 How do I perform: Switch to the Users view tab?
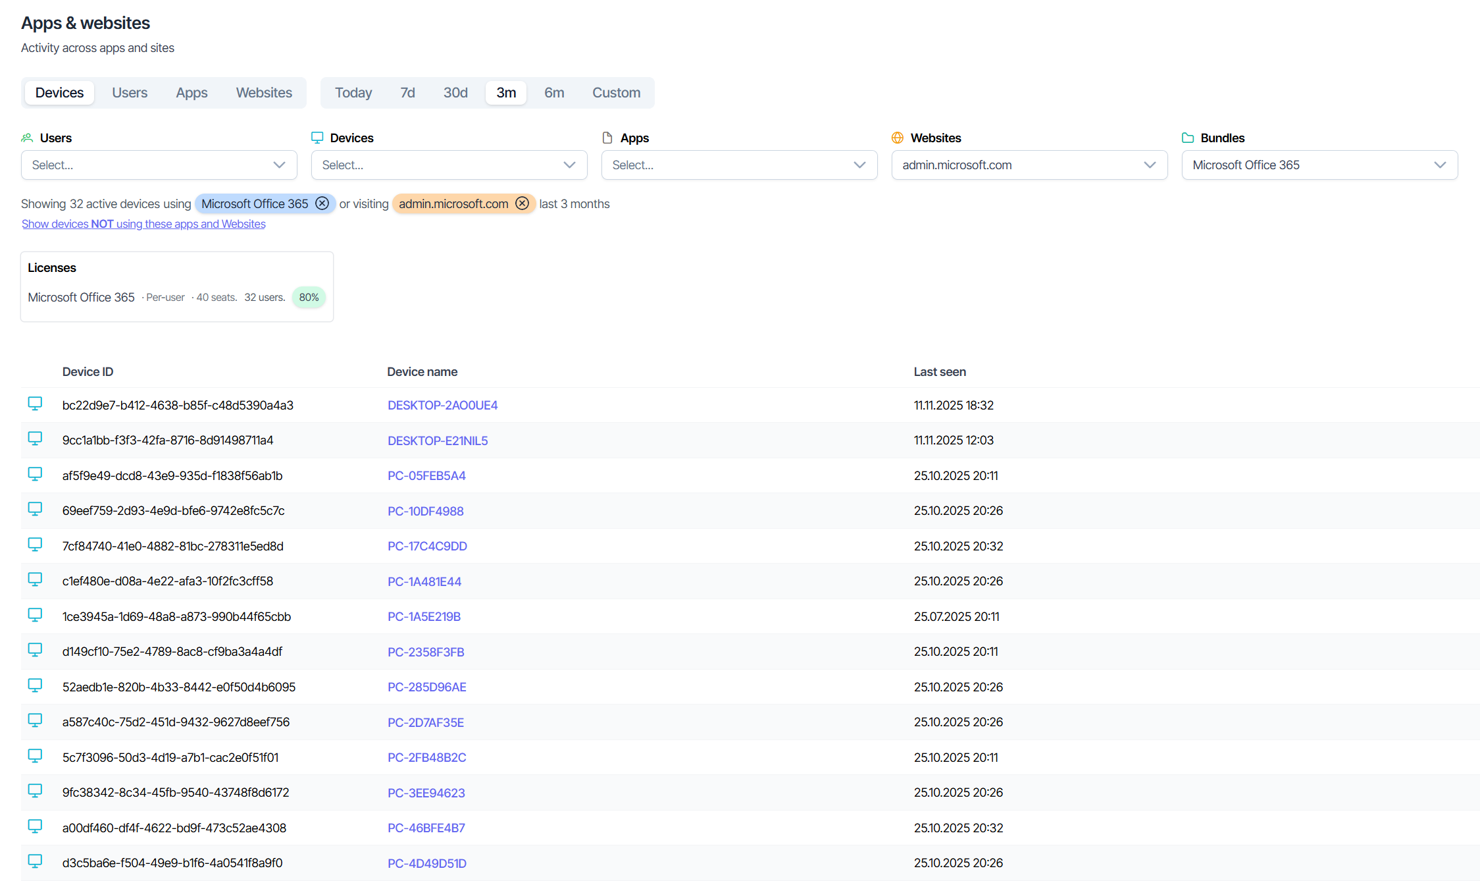pyautogui.click(x=130, y=93)
